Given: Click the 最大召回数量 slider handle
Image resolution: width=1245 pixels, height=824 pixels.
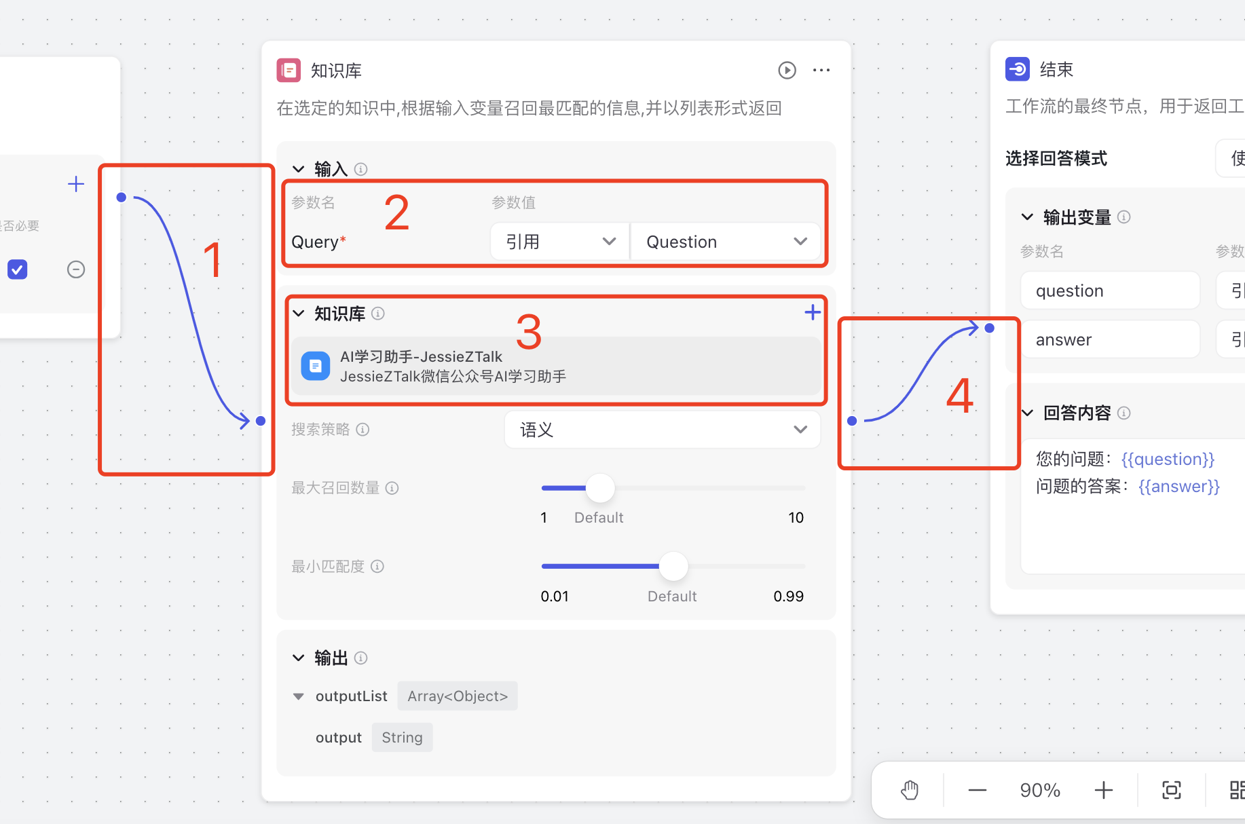Looking at the screenshot, I should [600, 488].
